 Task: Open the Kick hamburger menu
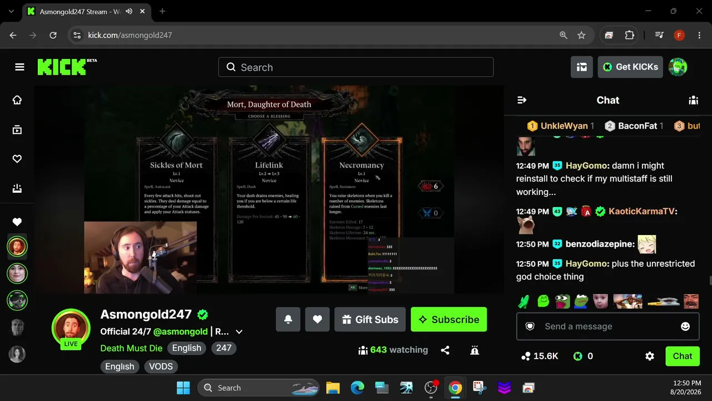[19, 67]
